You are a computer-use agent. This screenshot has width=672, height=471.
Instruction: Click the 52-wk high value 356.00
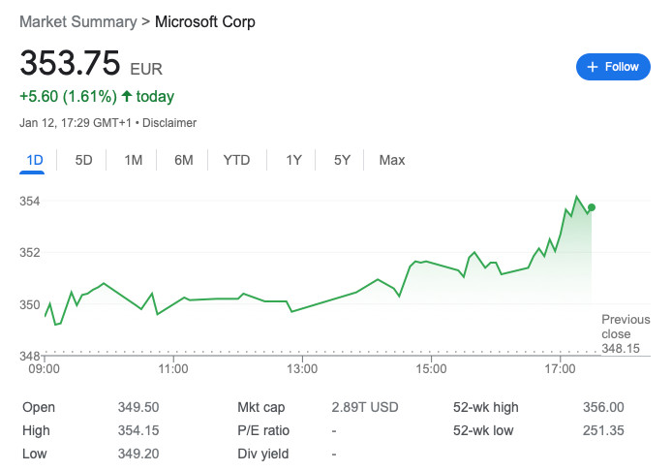pyautogui.click(x=603, y=407)
